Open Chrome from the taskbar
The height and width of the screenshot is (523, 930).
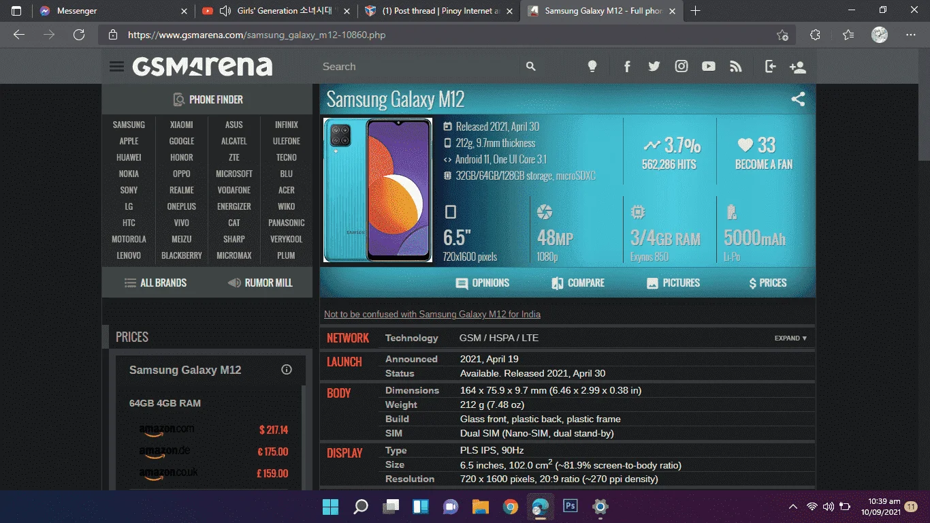pos(511,507)
